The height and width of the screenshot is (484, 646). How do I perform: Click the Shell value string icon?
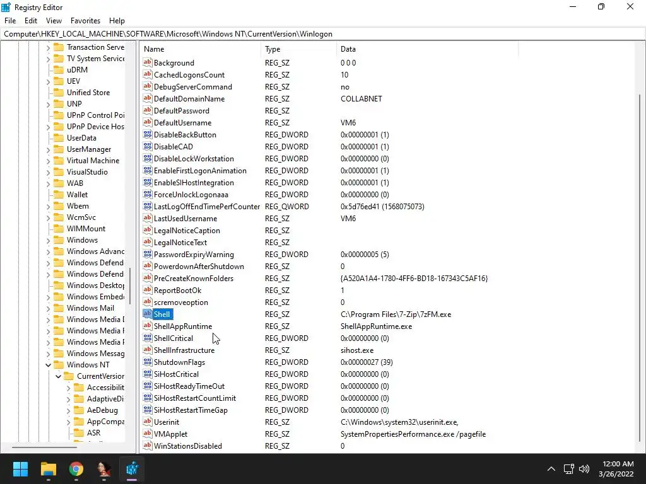[x=148, y=314]
